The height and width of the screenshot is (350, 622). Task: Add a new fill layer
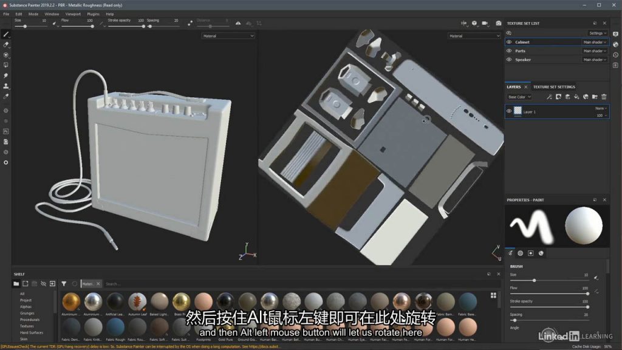[577, 97]
